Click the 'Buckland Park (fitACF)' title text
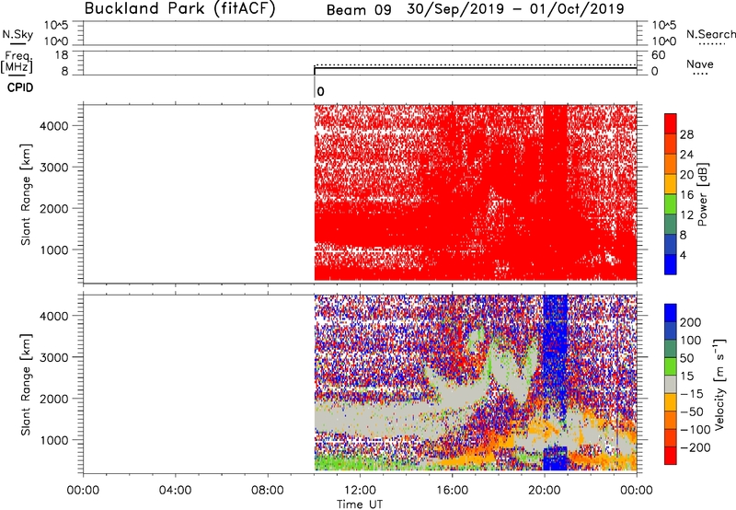Screen dimensions: 736x510 [179, 8]
